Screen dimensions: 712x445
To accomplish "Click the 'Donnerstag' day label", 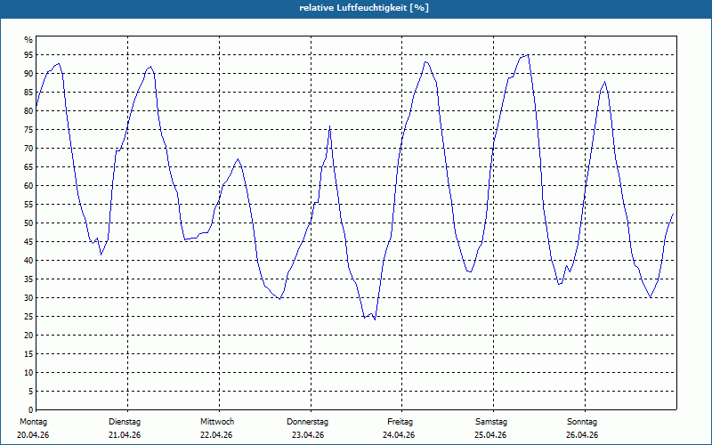I will coord(307,422).
